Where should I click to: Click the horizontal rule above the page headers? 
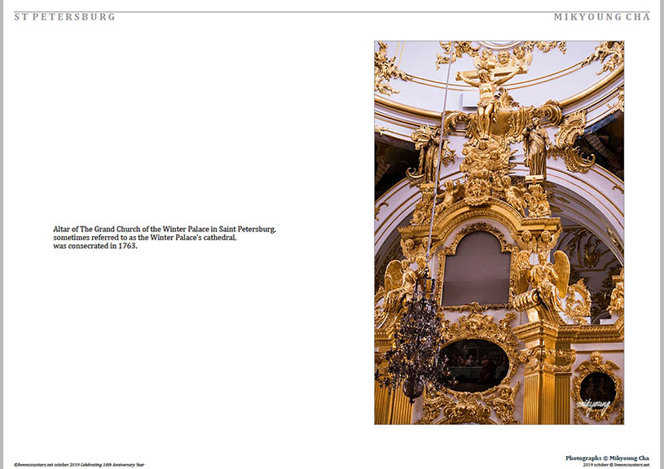[332, 11]
